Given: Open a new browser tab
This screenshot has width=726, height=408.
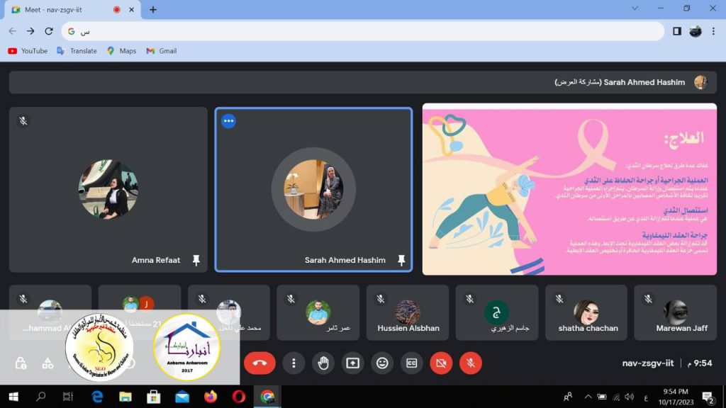Looking at the screenshot, I should (153, 10).
